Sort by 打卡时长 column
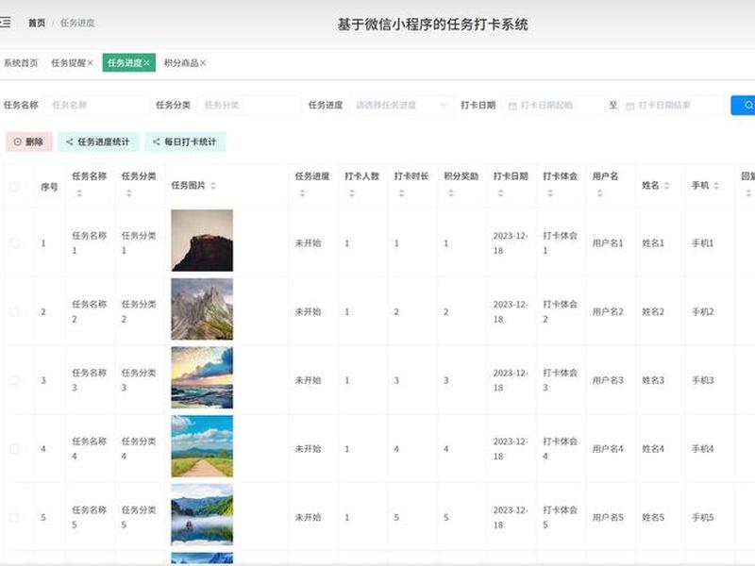This screenshot has width=755, height=566. pyautogui.click(x=401, y=193)
